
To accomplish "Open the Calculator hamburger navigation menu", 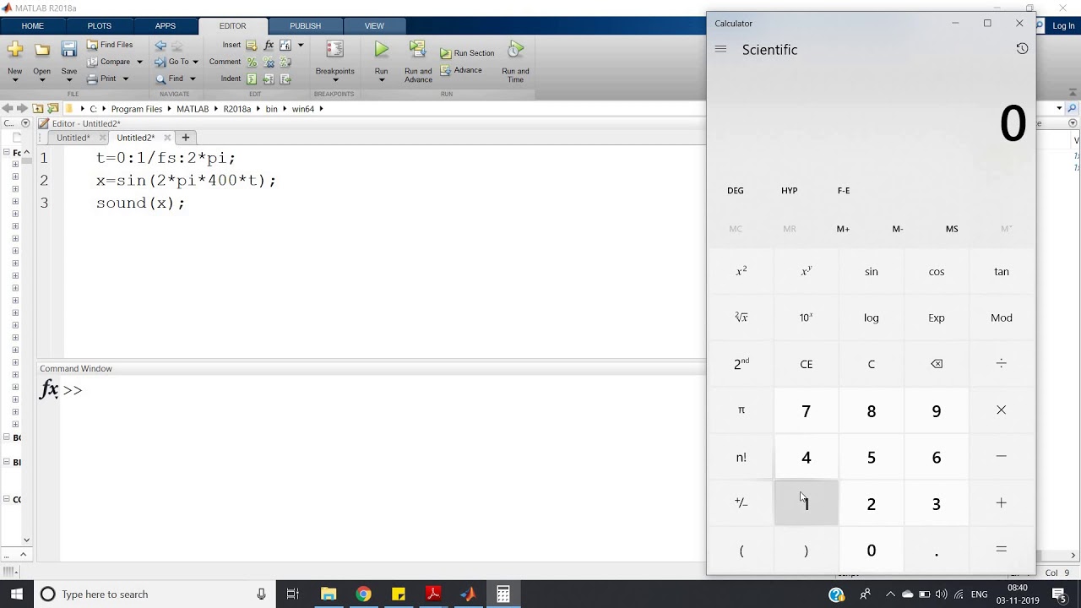I will click(x=720, y=49).
